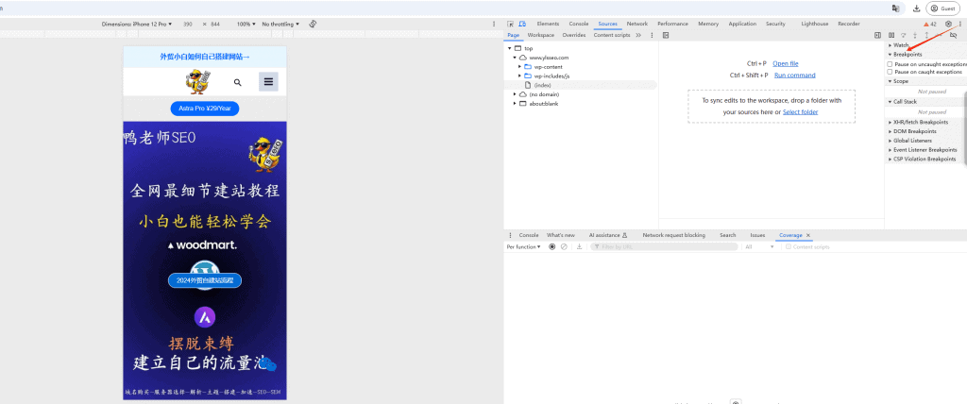Click the clear coverage icon

564,246
